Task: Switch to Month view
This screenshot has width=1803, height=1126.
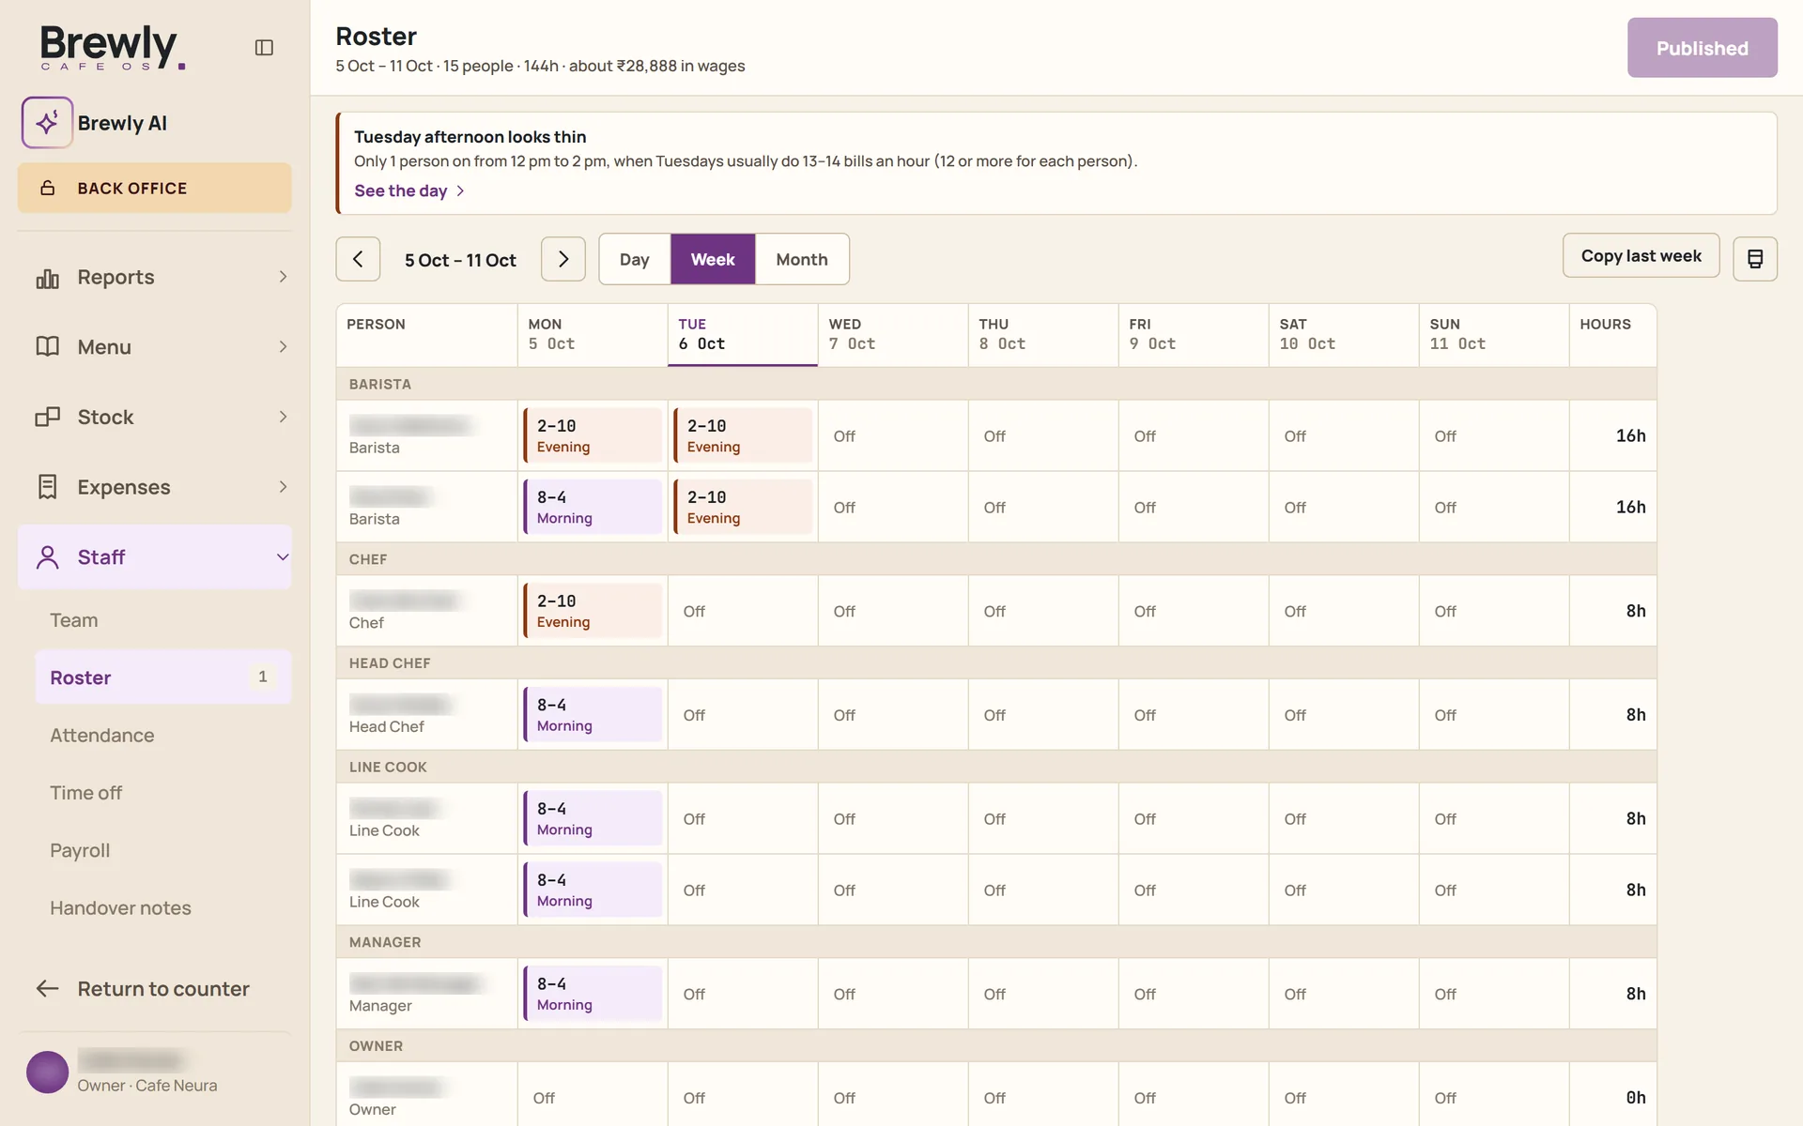Action: pyautogui.click(x=802, y=259)
